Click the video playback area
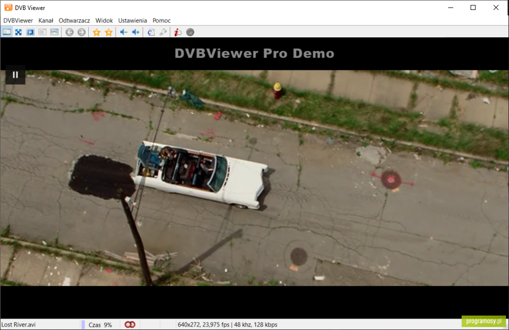Viewport: 509px width, 330px height. tap(254, 178)
